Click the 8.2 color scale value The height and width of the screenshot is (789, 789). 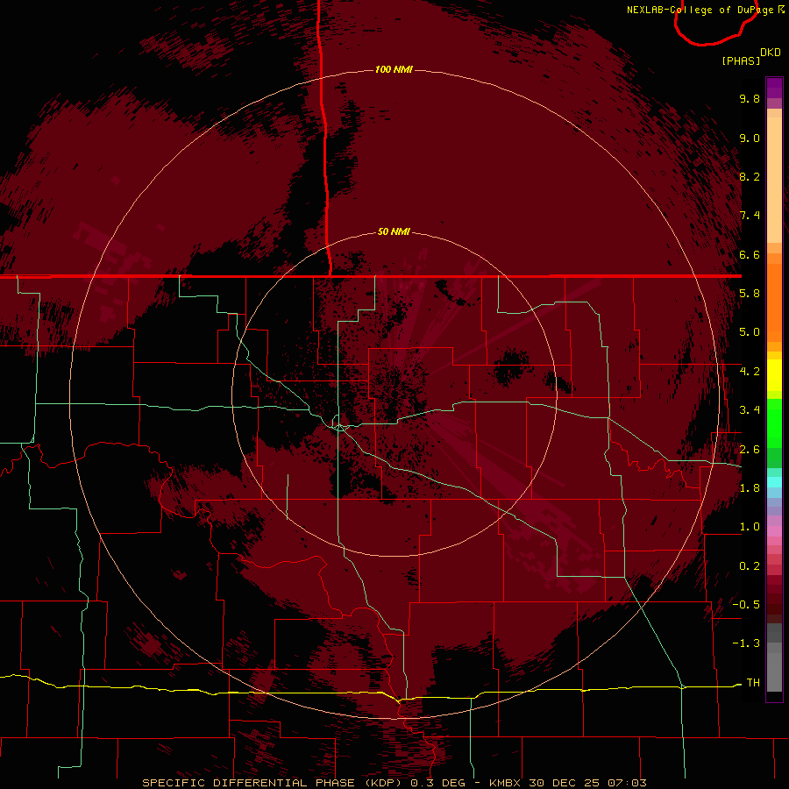750,176
